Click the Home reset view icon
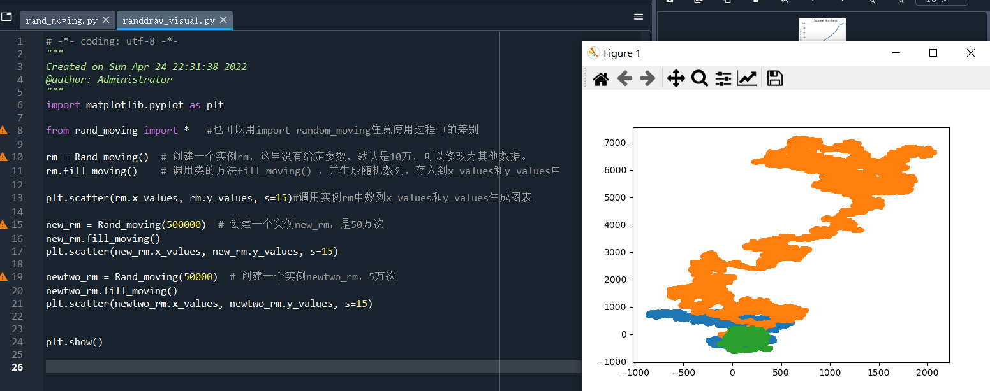This screenshot has width=990, height=391. point(600,78)
